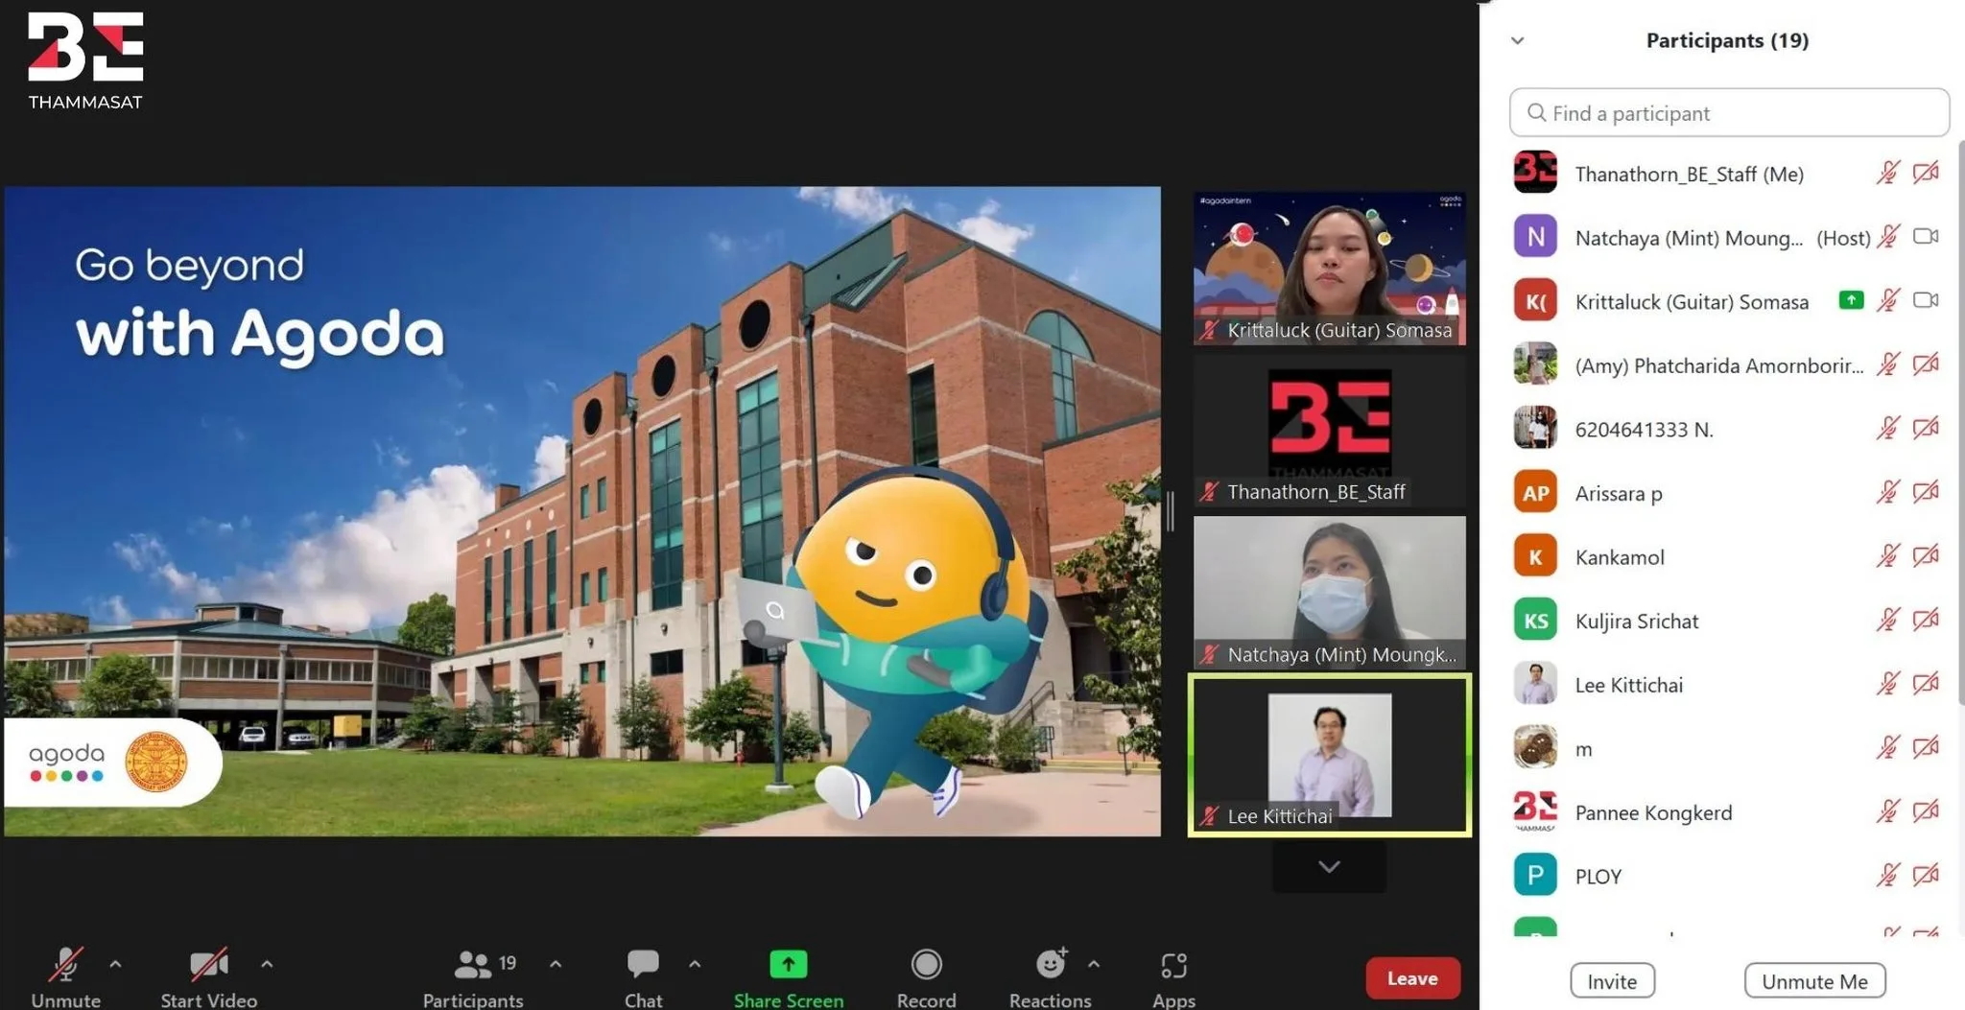1965x1010 pixels.
Task: Click the participants list scrollbar
Action: click(x=1960, y=422)
